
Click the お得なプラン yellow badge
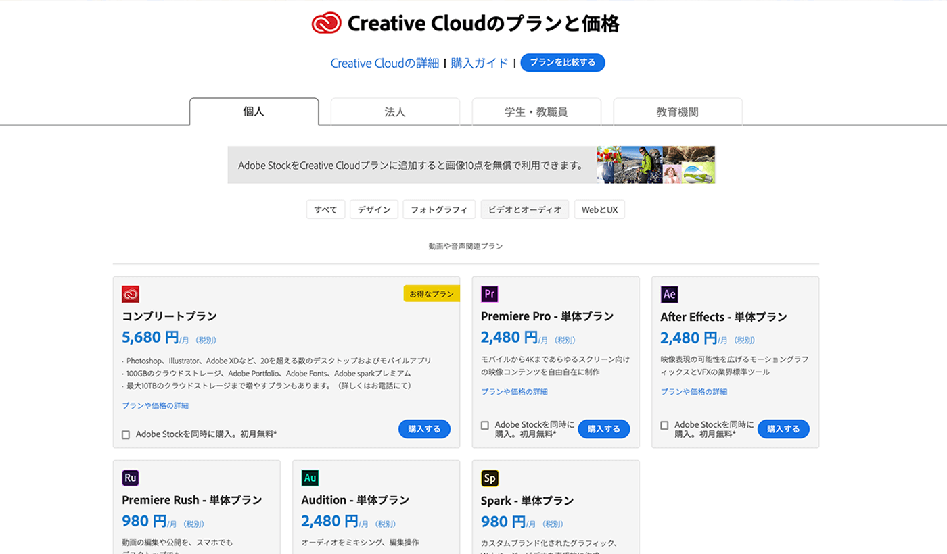click(432, 294)
